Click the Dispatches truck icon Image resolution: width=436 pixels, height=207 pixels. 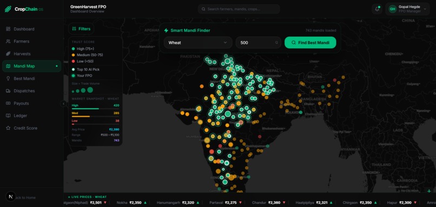click(x=8, y=91)
